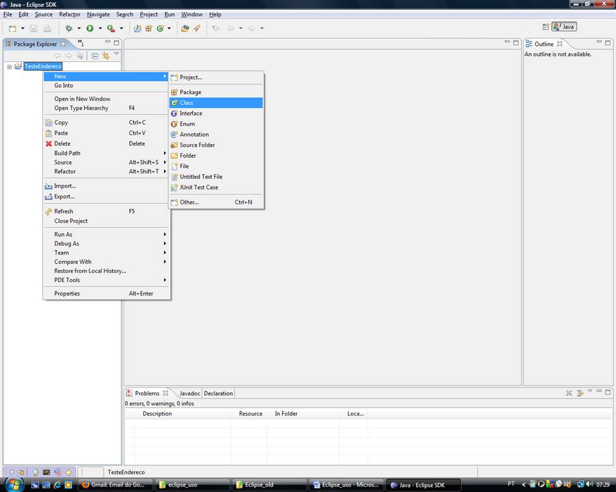
Task: Switch to the Javadoc tab
Action: [190, 393]
